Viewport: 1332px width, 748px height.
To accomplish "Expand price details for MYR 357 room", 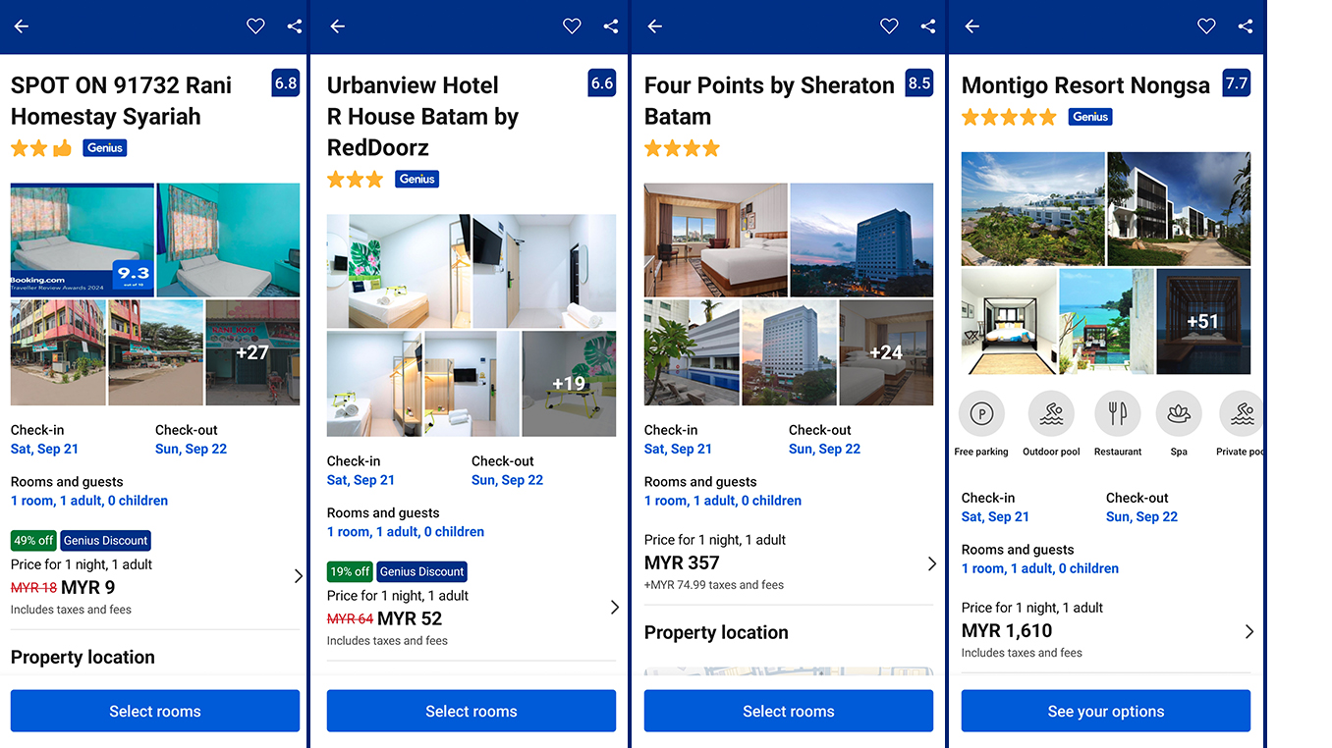I will [932, 563].
